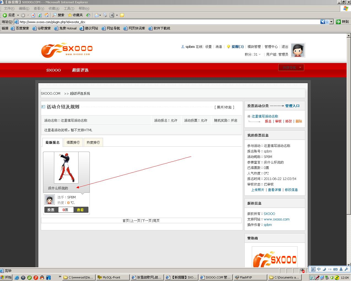351x281 pixels.
Task: Click the 修改信息 link
Action: [x=291, y=190]
